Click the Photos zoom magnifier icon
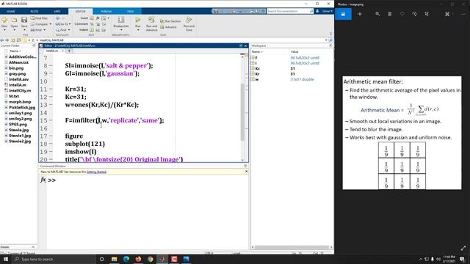Viewport: 470px width, 264px height. (x=377, y=14)
